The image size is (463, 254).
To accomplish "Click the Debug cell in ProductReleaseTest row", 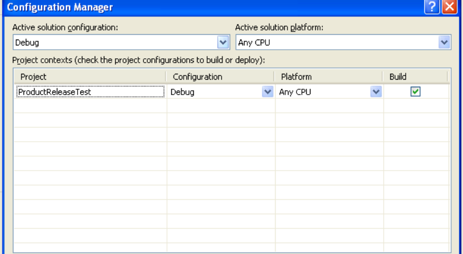I will pyautogui.click(x=214, y=92).
